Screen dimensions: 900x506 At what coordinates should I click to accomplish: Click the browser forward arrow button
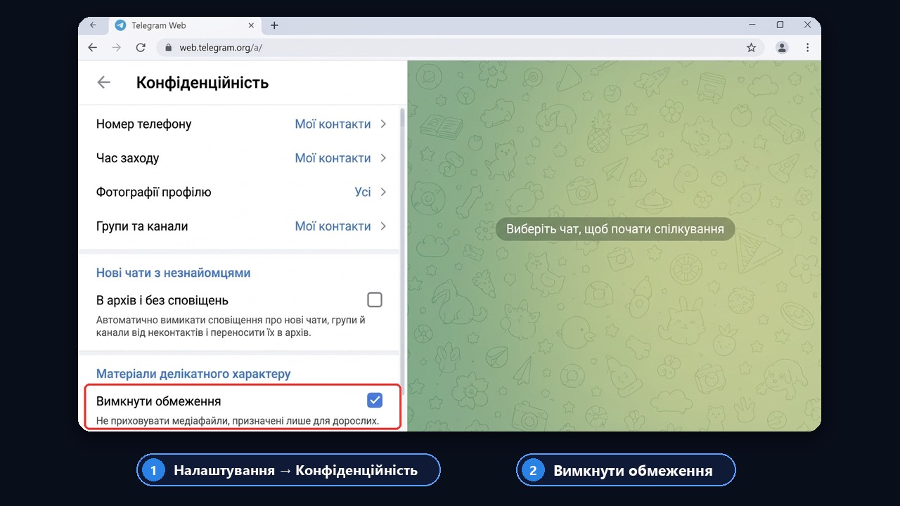(116, 47)
